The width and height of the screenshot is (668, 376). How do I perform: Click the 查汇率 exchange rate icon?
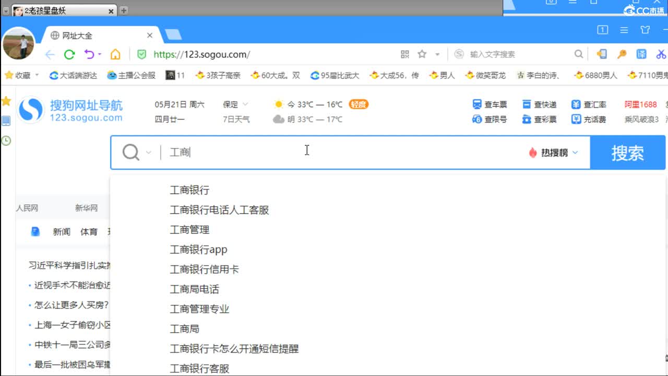[576, 104]
